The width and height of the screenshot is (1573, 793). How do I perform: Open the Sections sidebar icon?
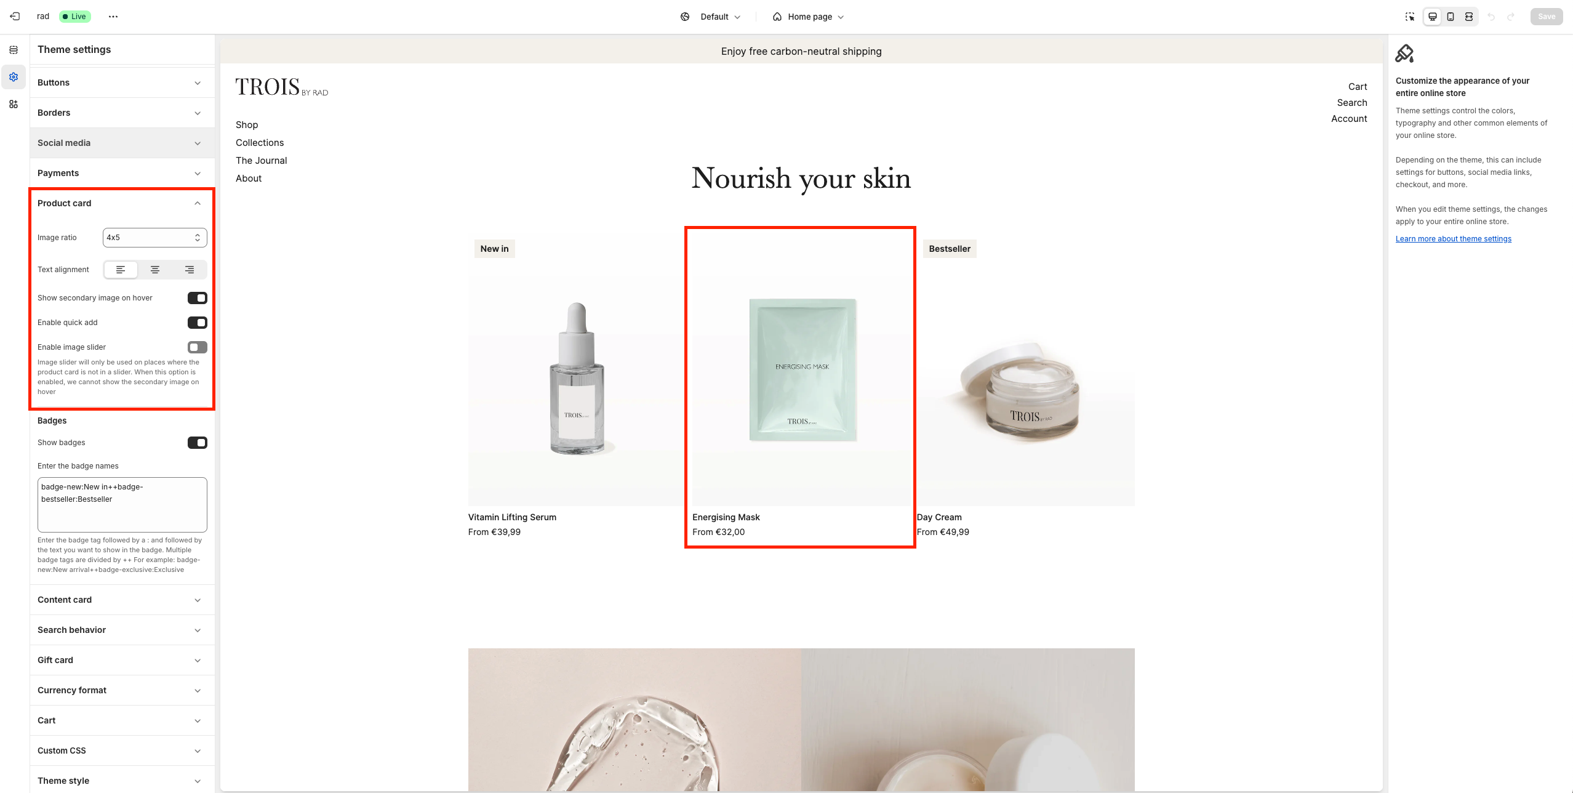pyautogui.click(x=14, y=50)
